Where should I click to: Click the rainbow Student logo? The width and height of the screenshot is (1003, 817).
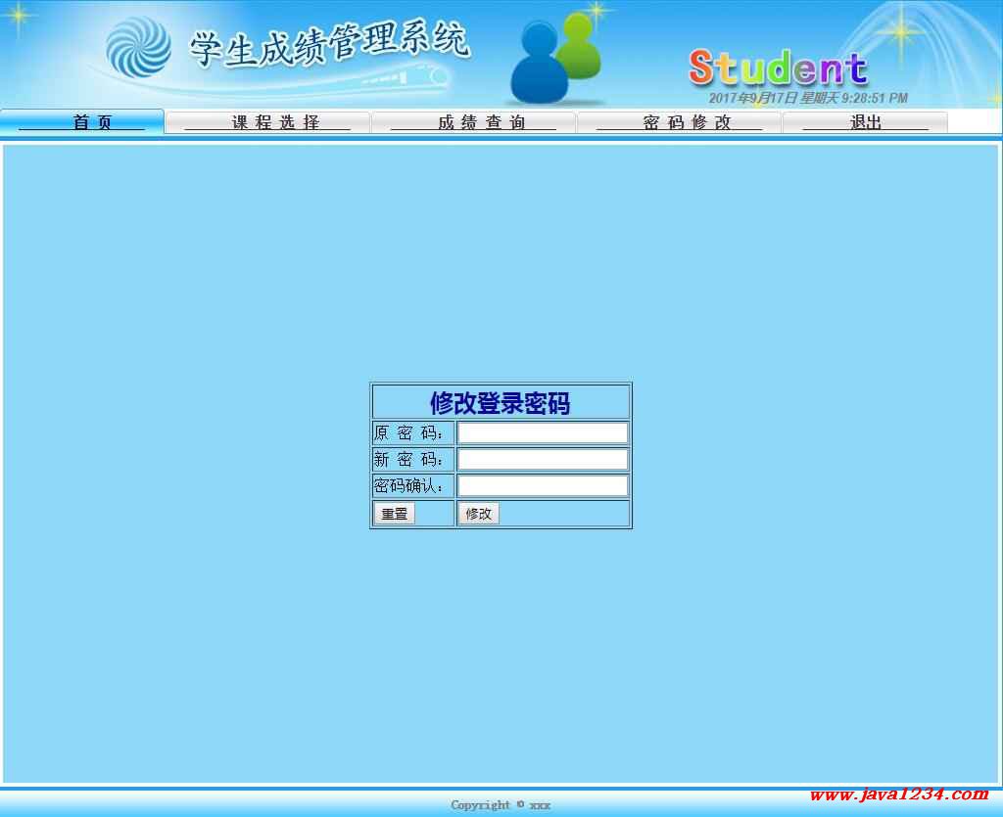[x=778, y=68]
